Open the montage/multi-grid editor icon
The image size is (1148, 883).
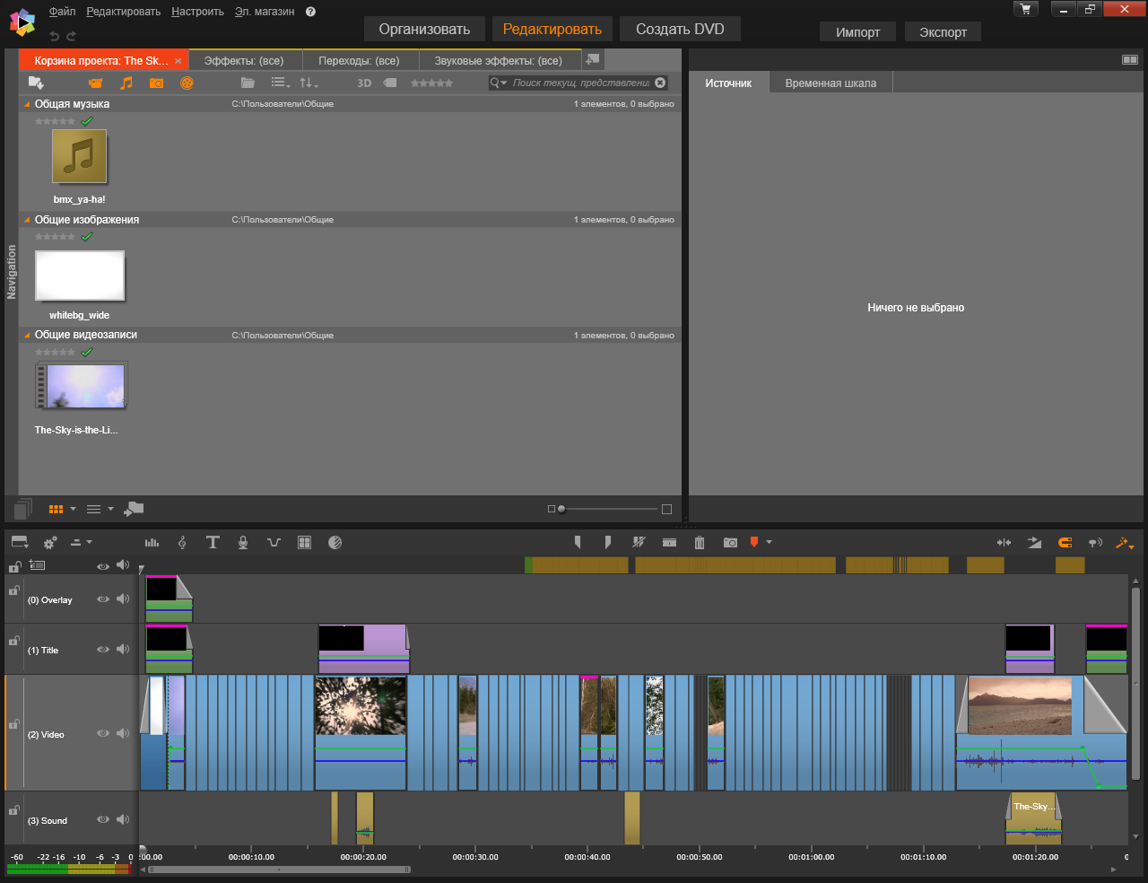tap(304, 542)
